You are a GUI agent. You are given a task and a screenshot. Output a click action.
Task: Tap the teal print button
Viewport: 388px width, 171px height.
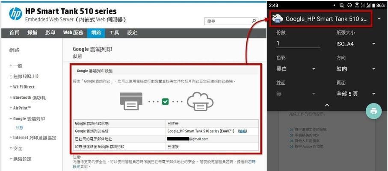[373, 111]
